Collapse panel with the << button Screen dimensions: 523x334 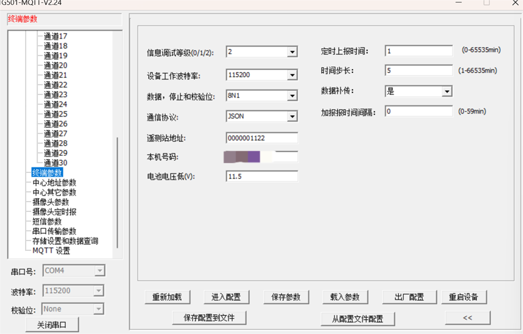[x=467, y=318]
